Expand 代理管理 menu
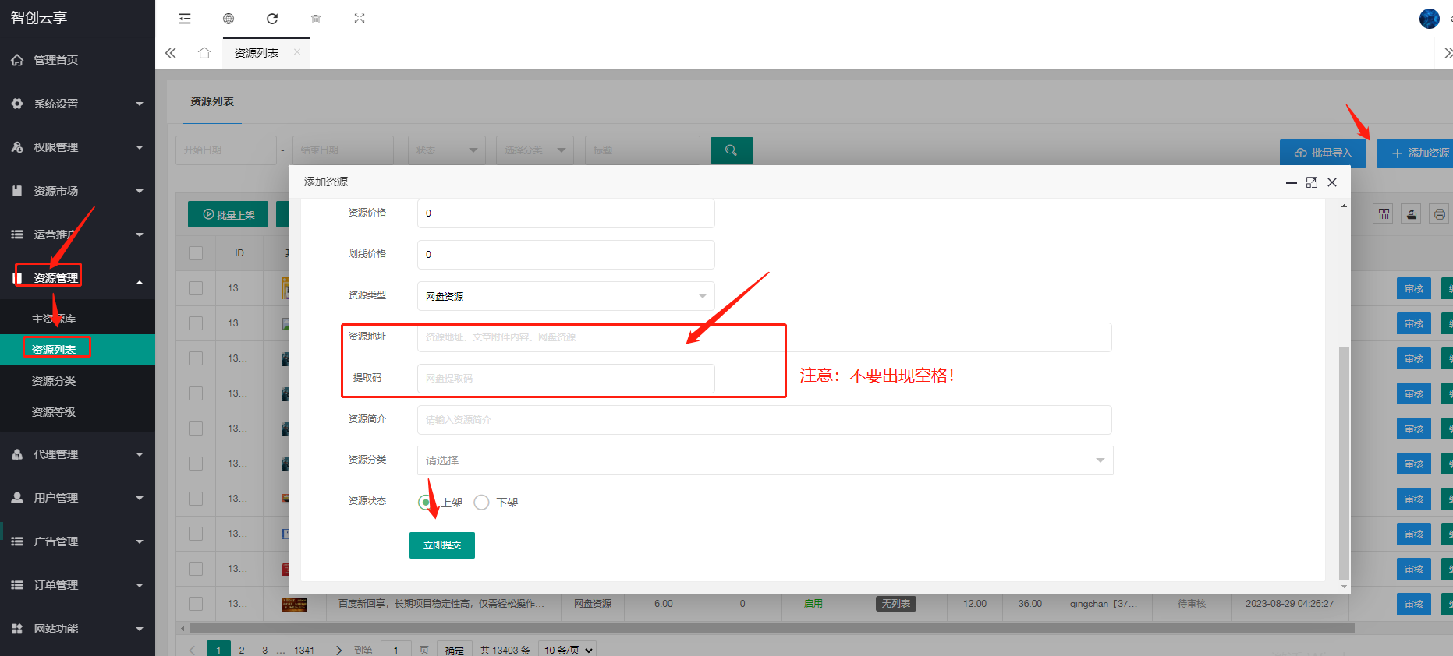The width and height of the screenshot is (1453, 656). point(77,454)
